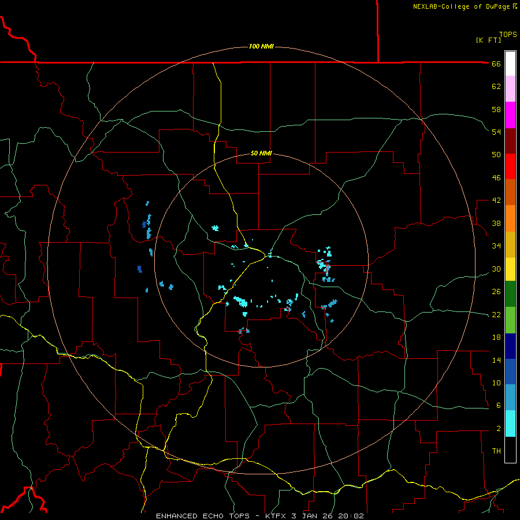This screenshot has width=520, height=520.
Task: Click the "58" legend scale value
Action: (x=496, y=109)
